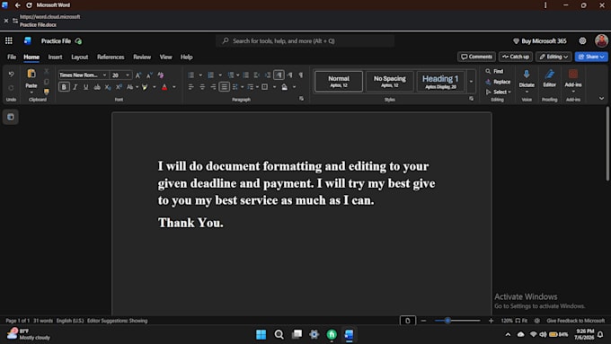Viewport: 611px width, 344px height.
Task: Switch to the View tab
Action: tap(165, 57)
